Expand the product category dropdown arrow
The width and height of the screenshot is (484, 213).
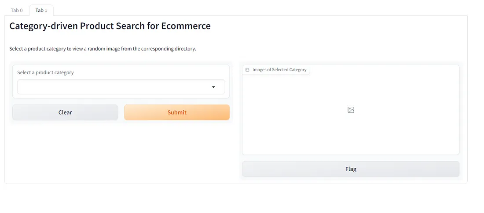click(x=213, y=87)
